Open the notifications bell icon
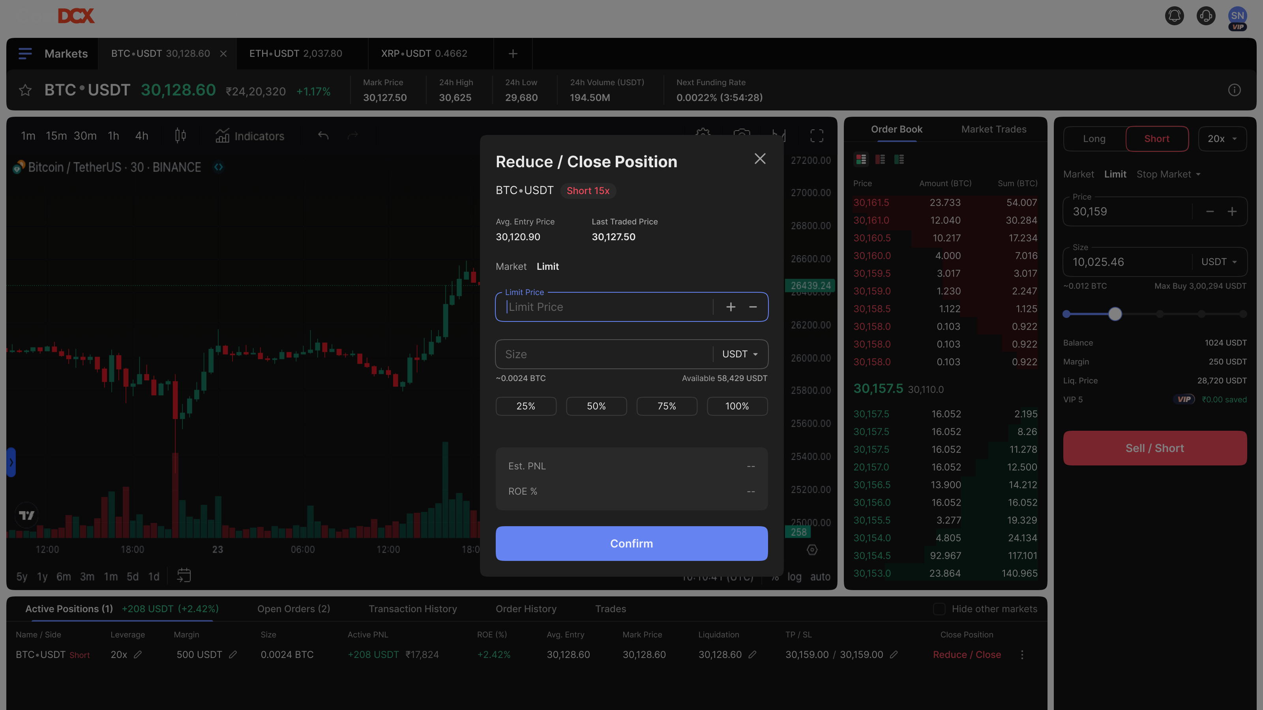1263x710 pixels. pyautogui.click(x=1174, y=16)
